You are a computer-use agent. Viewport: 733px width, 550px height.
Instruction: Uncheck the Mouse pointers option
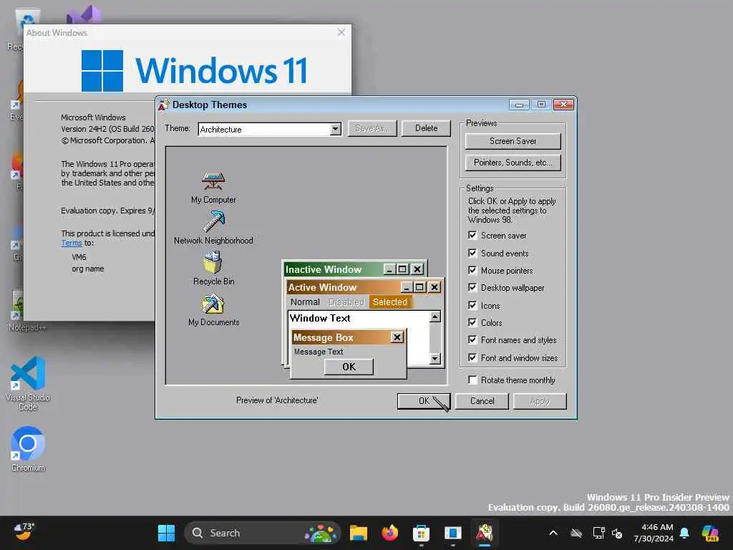click(x=472, y=270)
